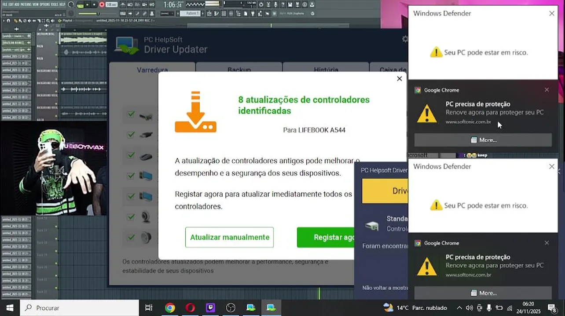Open FL Studio FILE menu
Screen dimensions: 565x316
(x=4, y=4)
